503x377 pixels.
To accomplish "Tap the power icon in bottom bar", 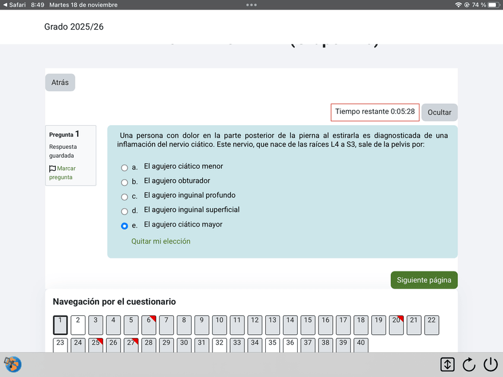I will pyautogui.click(x=490, y=365).
